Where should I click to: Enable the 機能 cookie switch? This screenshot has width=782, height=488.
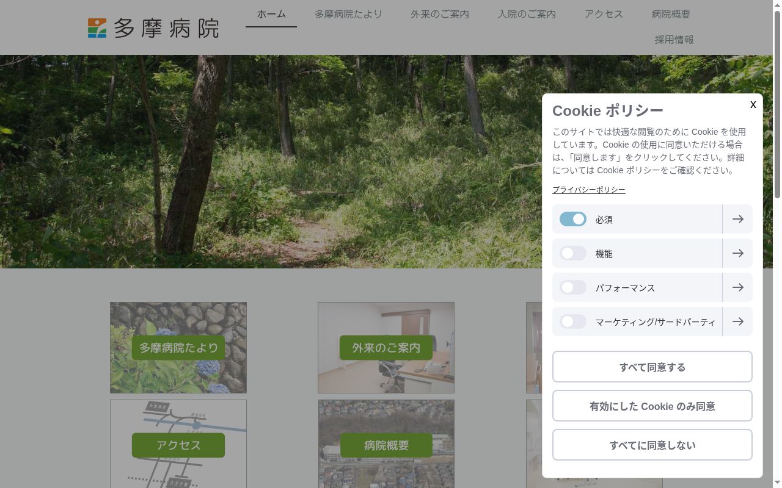573,253
